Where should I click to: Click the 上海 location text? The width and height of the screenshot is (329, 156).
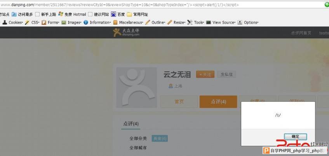(x=178, y=86)
